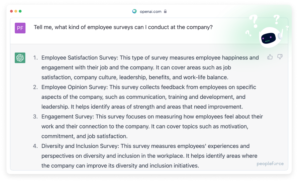Screen dimensions: 298x182
Task: Click the browser favicon next to openai.com
Action: [x=134, y=11]
